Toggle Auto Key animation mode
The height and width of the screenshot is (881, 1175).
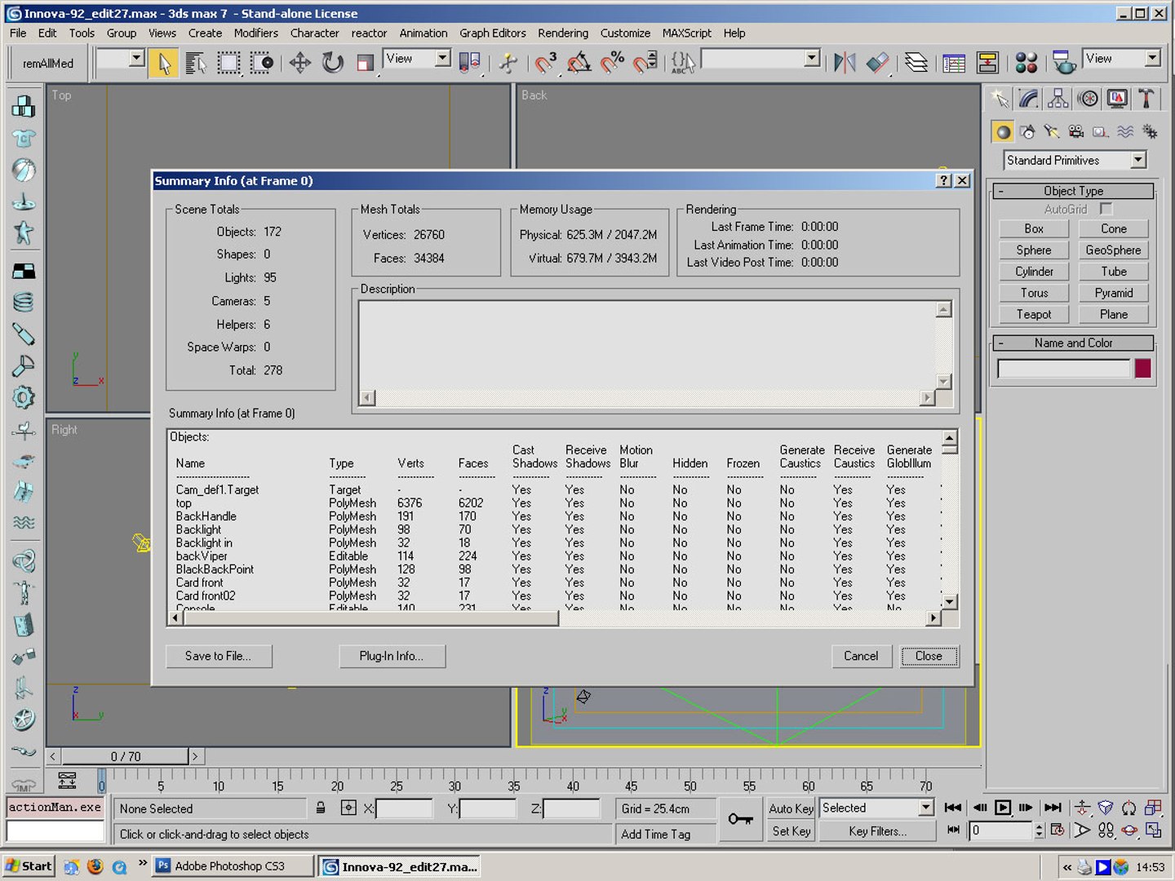[791, 808]
